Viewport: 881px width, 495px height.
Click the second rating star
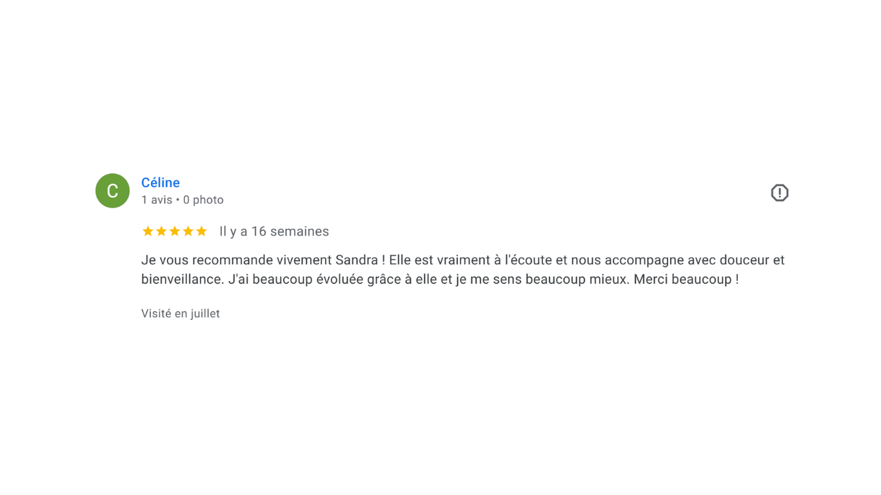161,231
